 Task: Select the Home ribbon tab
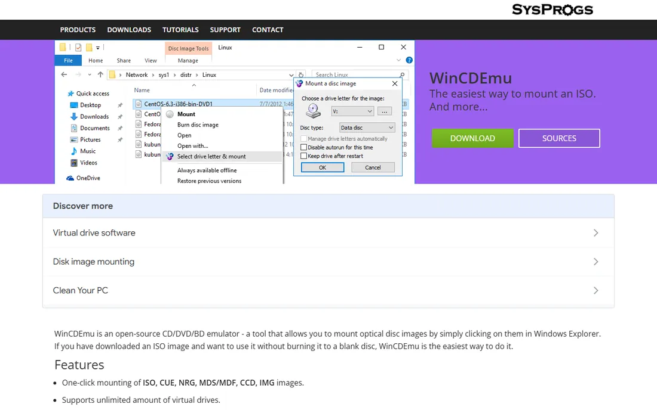(96, 61)
